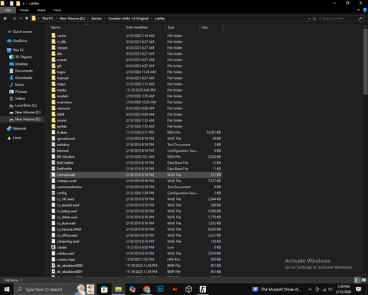Select the cached.wad file row
The height and width of the screenshot is (295, 368).
(136, 175)
